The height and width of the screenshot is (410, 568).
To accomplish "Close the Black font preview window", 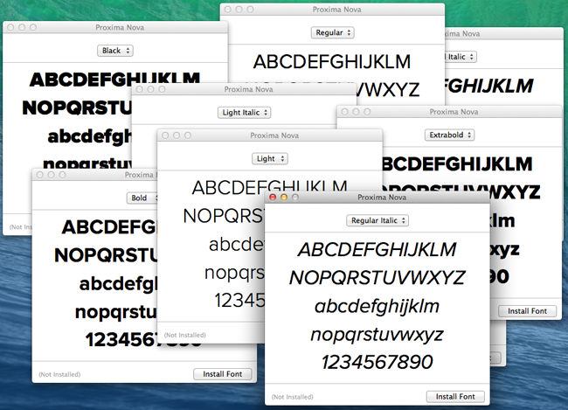I will tap(10, 28).
